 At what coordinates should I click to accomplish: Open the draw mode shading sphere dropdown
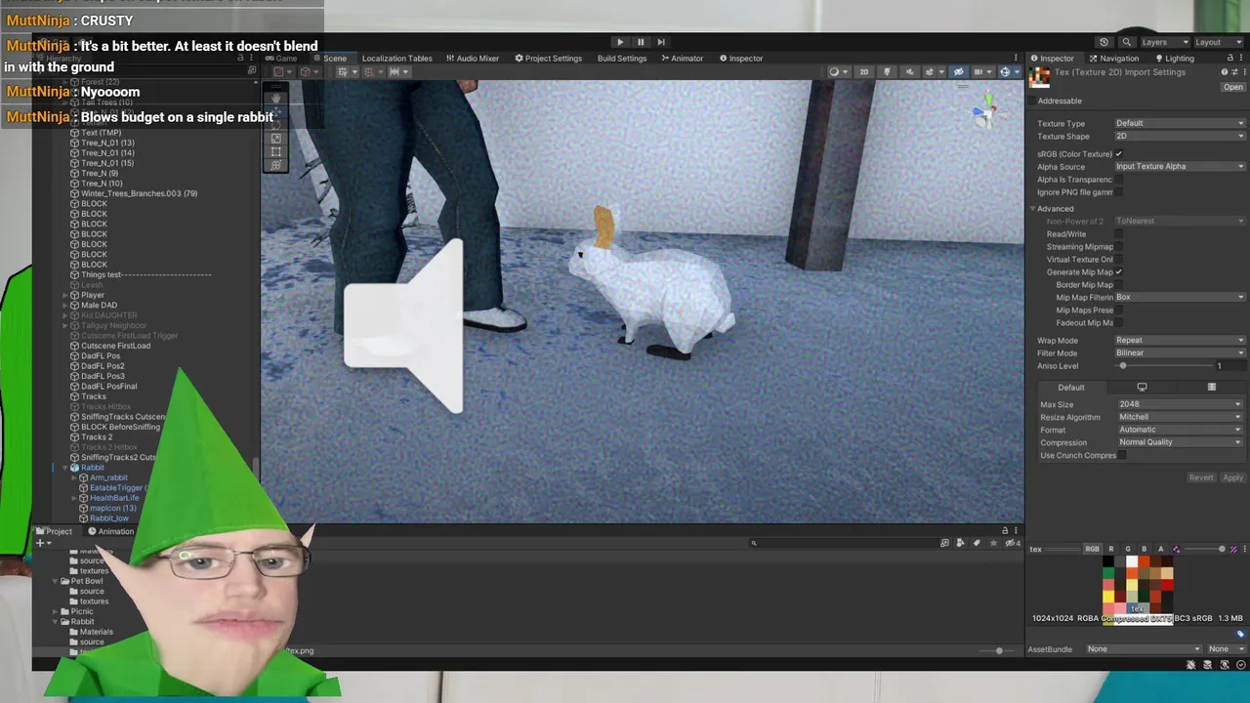coord(837,71)
